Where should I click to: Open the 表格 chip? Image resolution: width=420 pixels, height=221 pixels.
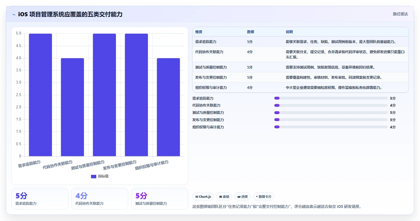click(x=224, y=197)
